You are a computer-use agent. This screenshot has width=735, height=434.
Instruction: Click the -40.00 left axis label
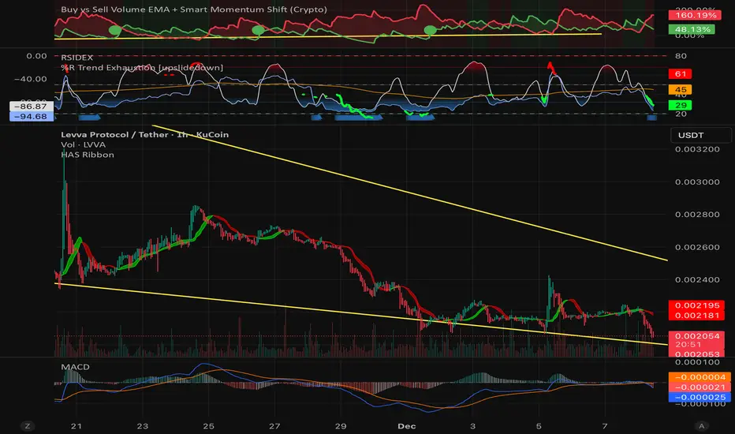31,79
